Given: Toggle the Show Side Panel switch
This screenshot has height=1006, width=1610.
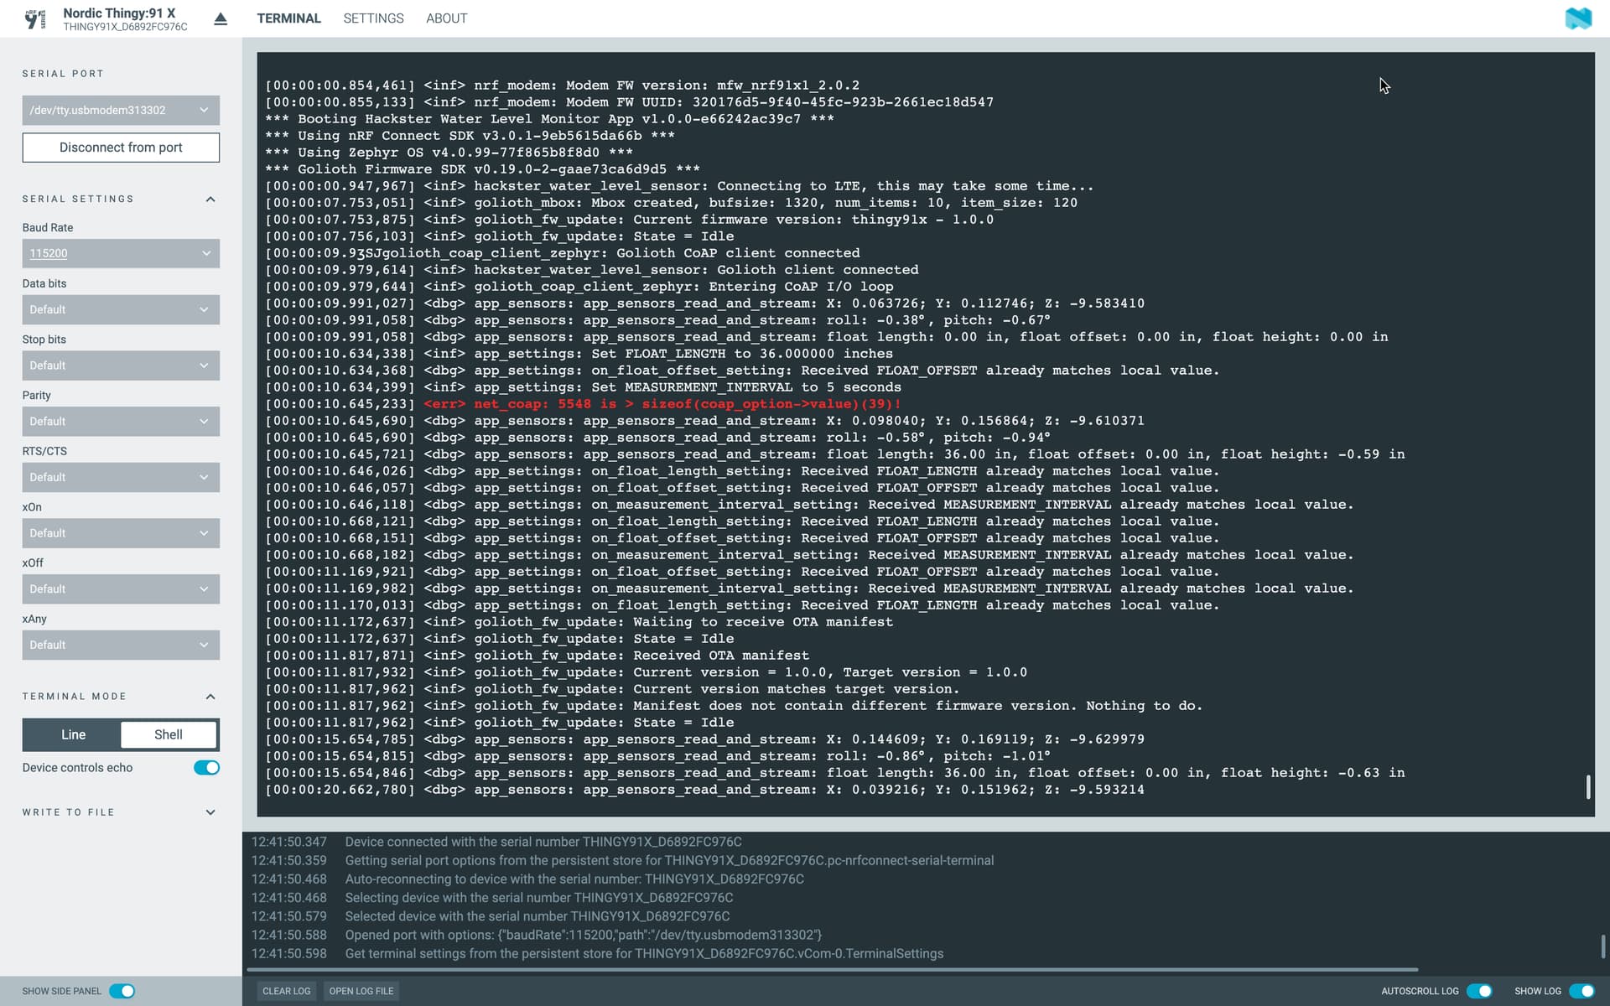Looking at the screenshot, I should (122, 991).
